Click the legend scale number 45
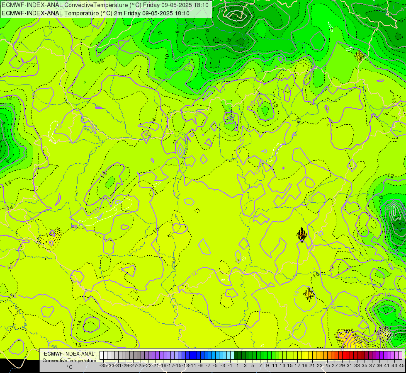Screen dimensions: 406x373 (x=401, y=366)
